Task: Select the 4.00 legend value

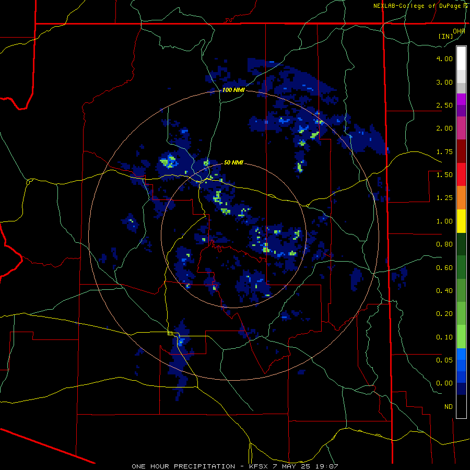Action: pos(444,58)
